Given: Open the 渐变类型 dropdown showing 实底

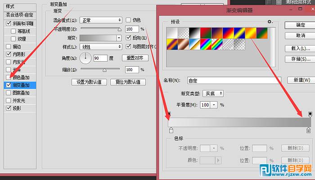Looking at the screenshot, I should point(213,94).
